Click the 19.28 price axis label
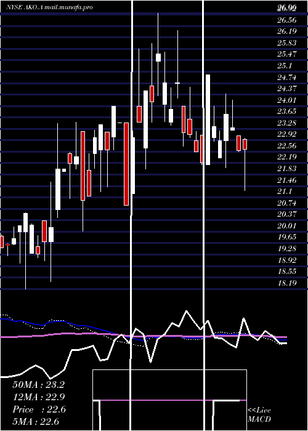 (287, 249)
